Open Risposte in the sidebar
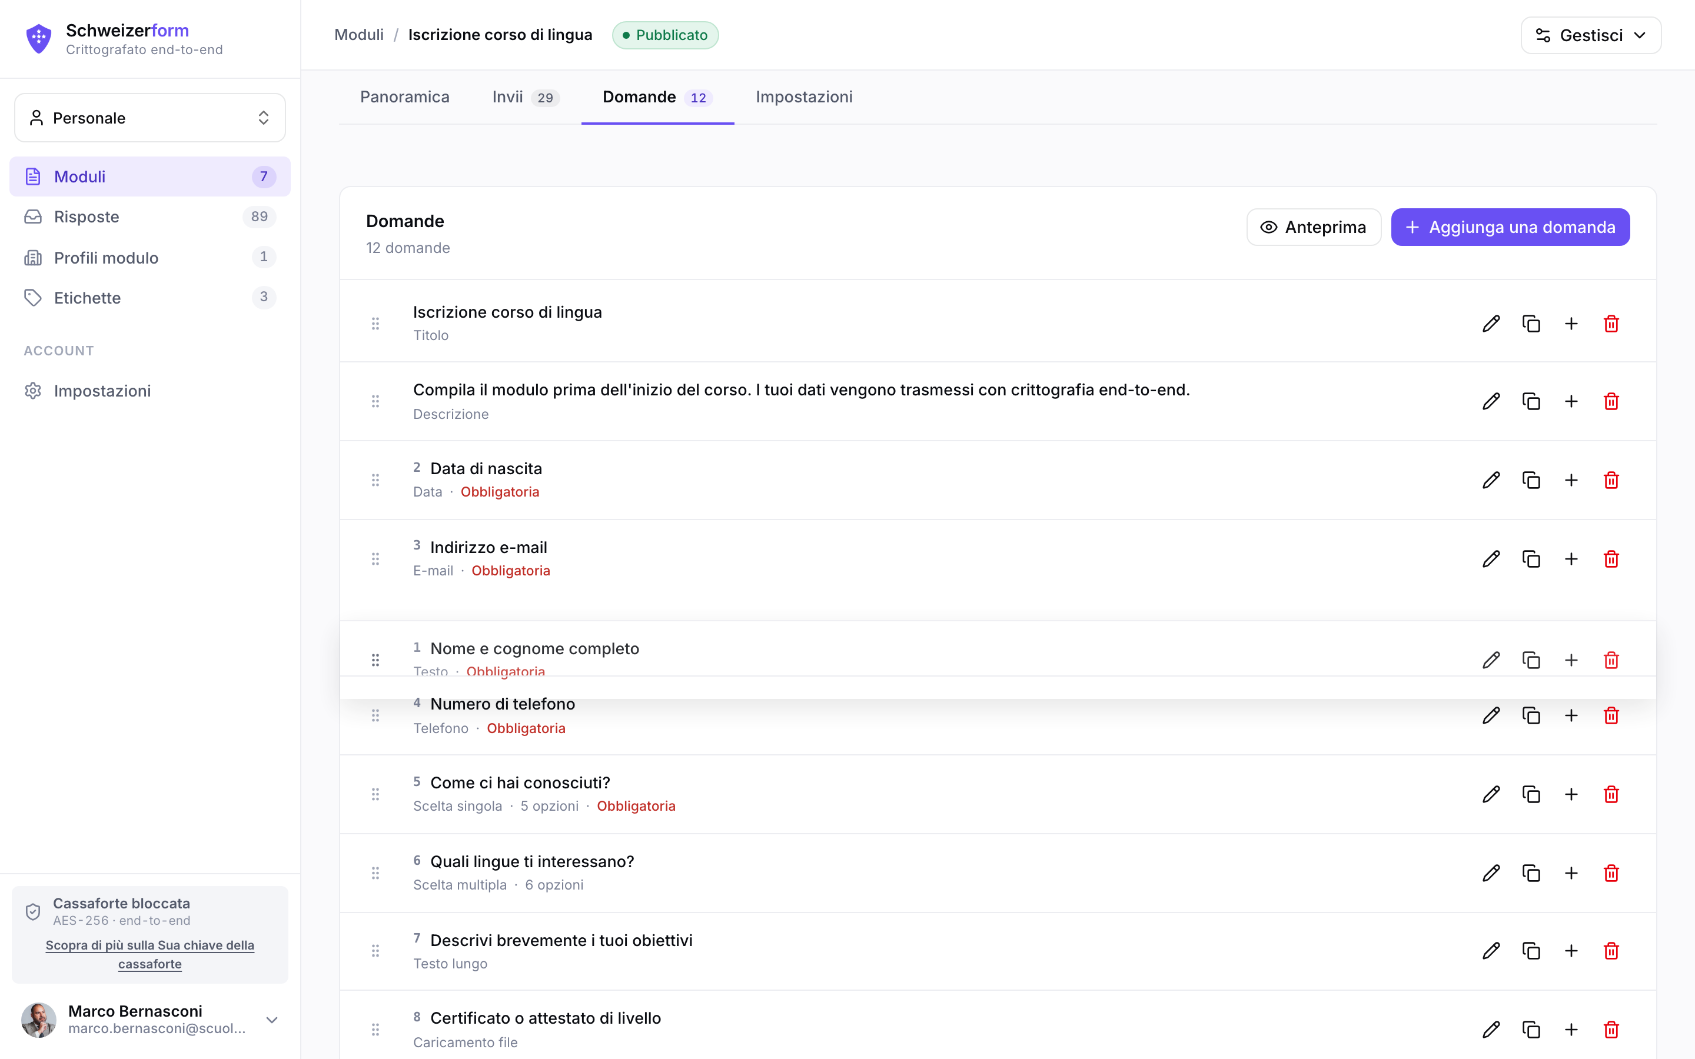 coord(150,217)
